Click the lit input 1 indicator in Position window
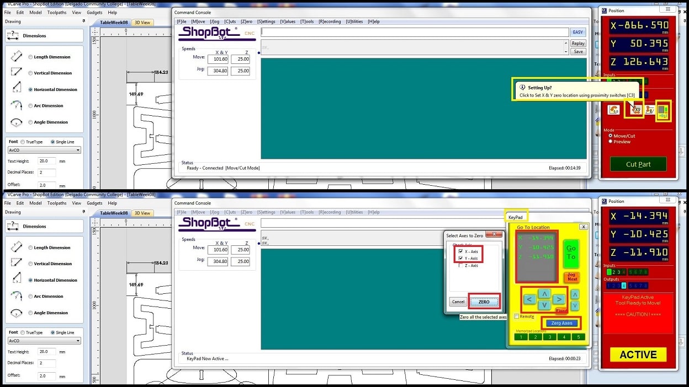The image size is (689, 387). [609, 272]
